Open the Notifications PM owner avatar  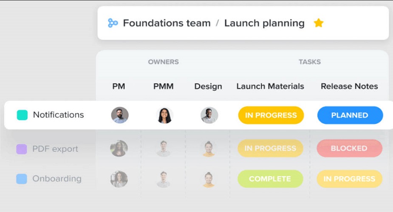120,115
